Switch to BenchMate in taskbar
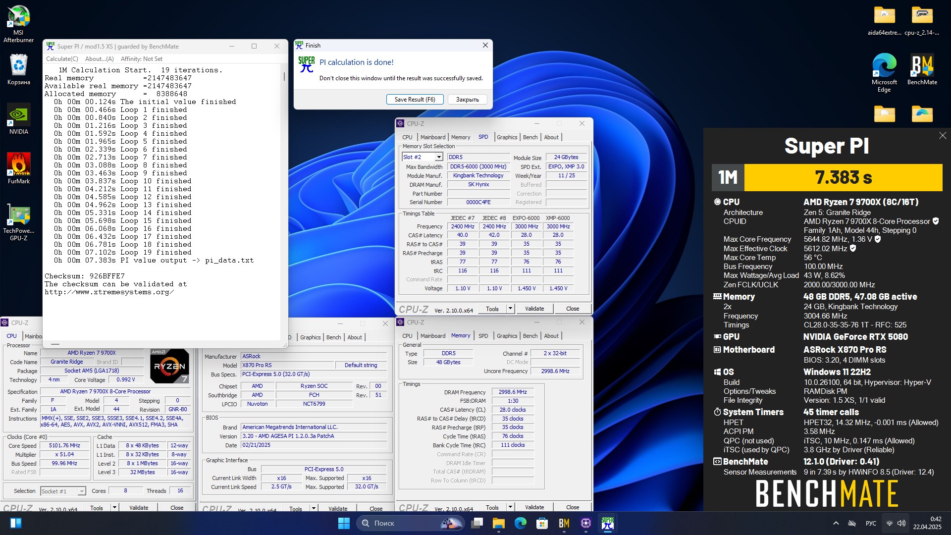 pyautogui.click(x=564, y=523)
